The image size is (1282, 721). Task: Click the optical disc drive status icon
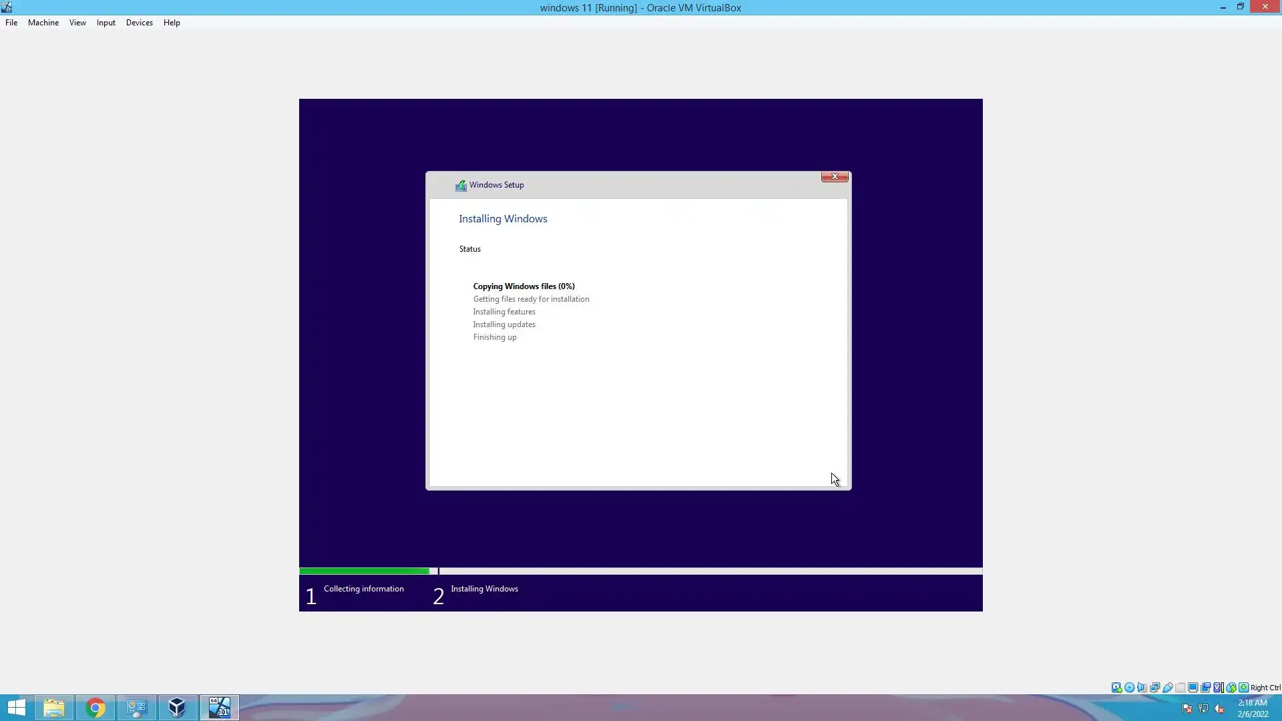[1129, 688]
